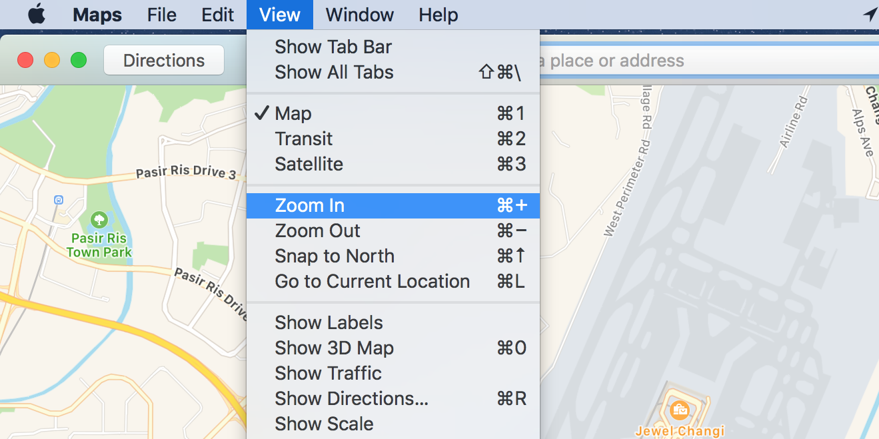Select the Jewel Changi point of interest icon
The image size is (879, 439).
(679, 411)
